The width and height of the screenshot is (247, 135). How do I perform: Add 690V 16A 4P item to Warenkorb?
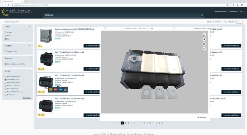(231, 46)
